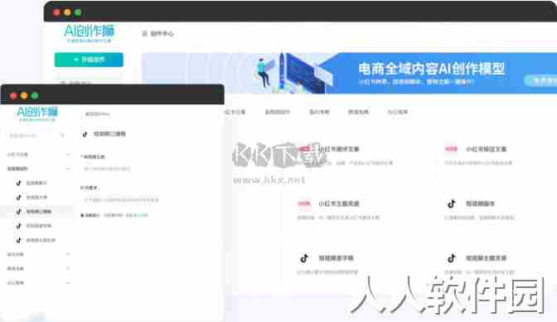557x322 pixels.
Task: Open the 短视频字幕 card title in the back window
Action: (x=336, y=258)
